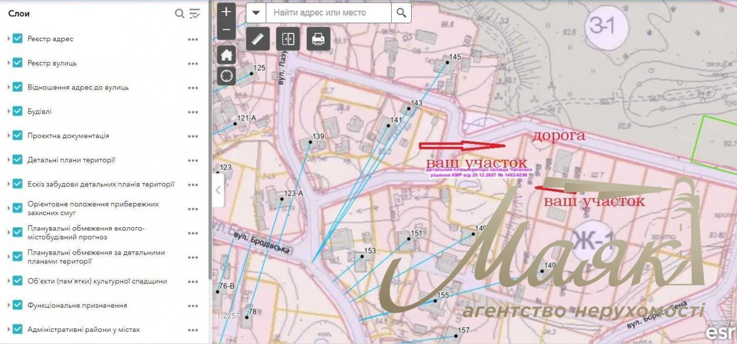737x344 pixels.
Task: Expand the Реєстр вулиць layer tree
Action: (9, 63)
